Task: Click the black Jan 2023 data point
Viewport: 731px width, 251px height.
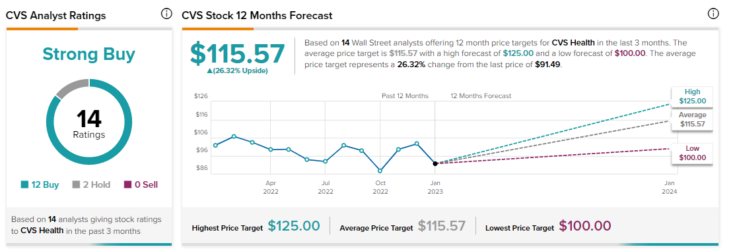Action: tap(435, 163)
